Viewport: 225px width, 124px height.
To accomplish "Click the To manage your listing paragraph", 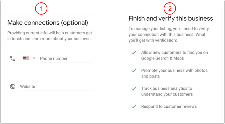I will 169,35.
